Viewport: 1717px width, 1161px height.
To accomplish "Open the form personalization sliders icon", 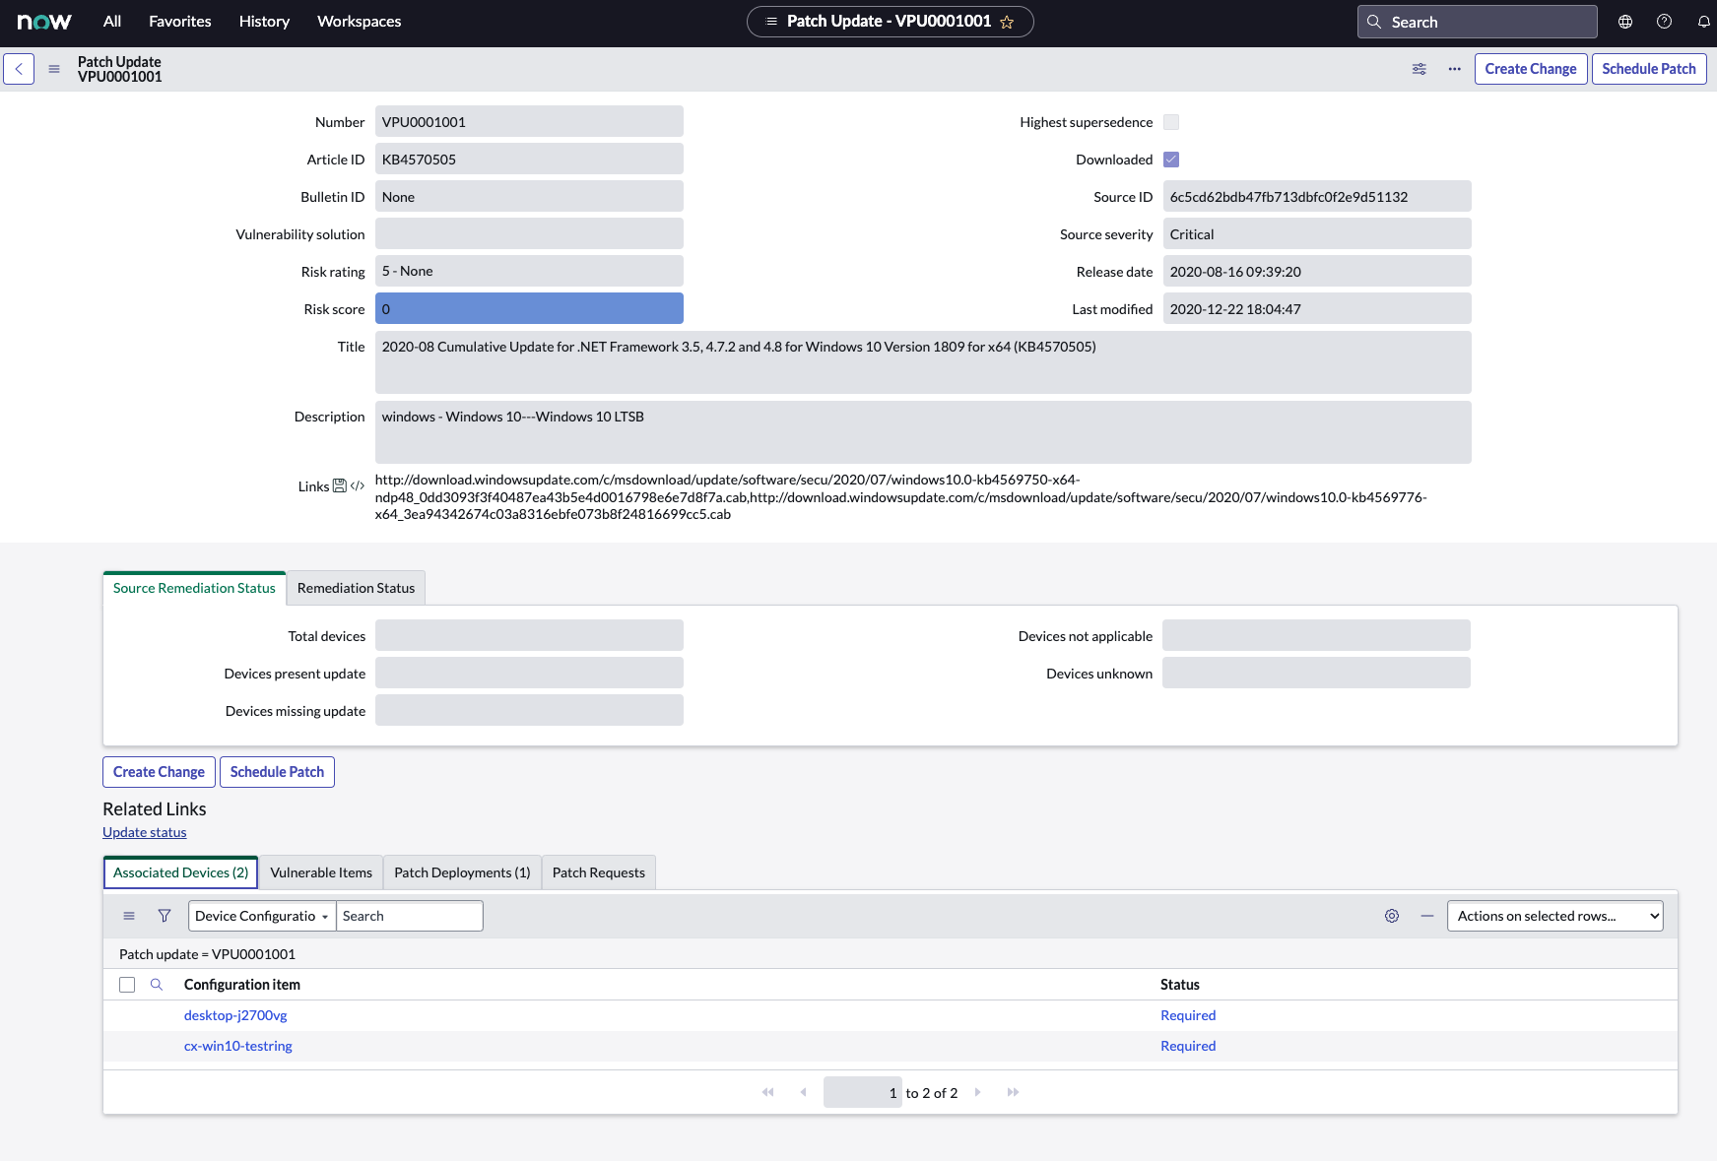I will pos(1419,69).
